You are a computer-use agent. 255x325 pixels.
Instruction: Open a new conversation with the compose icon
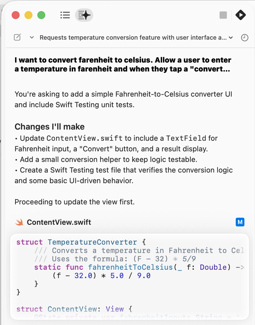point(17,37)
